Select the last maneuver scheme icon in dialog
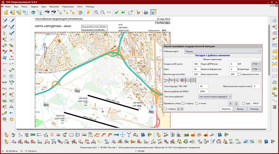The image size is (279, 154). (x=193, y=81)
